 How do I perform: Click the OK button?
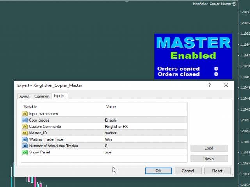pos(159,171)
